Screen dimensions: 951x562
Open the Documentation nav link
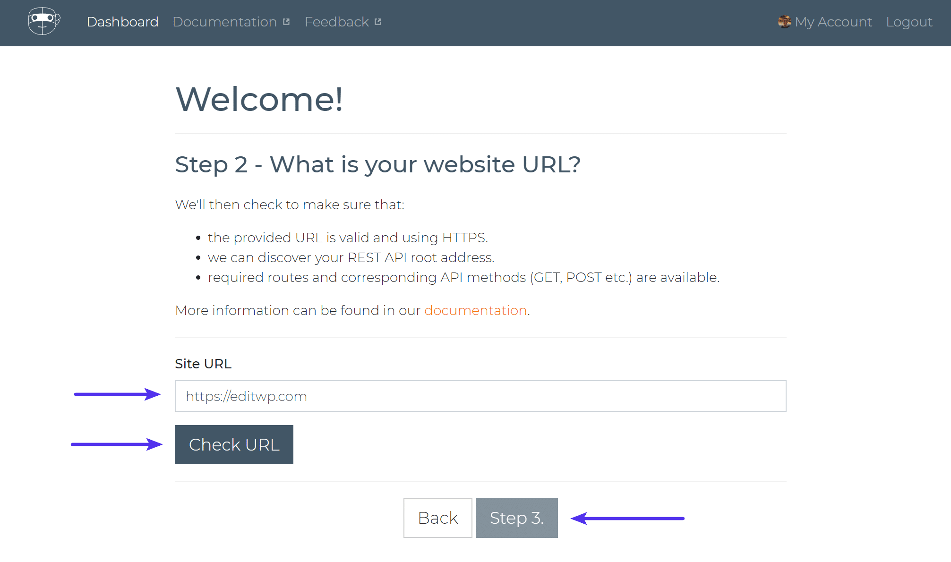(225, 22)
